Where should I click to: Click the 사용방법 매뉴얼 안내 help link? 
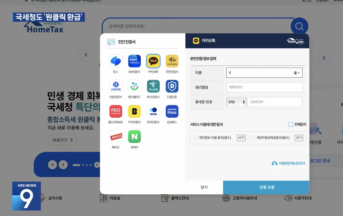(x=288, y=163)
